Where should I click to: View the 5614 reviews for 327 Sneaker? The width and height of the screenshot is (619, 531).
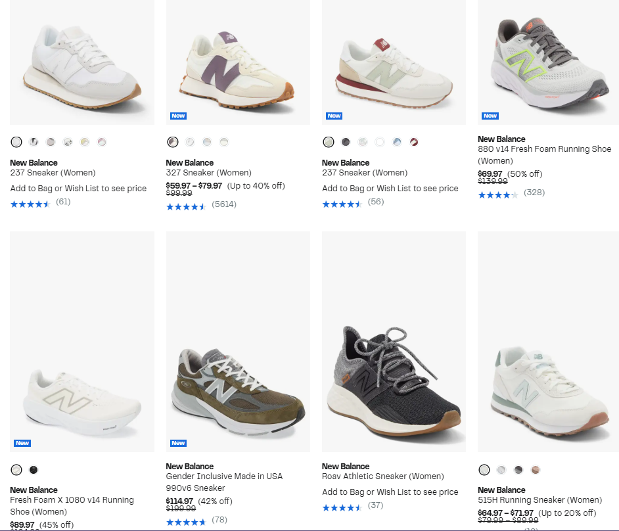223,204
